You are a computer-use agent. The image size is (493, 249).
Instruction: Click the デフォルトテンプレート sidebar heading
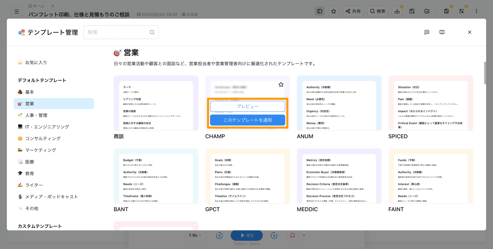coord(42,80)
